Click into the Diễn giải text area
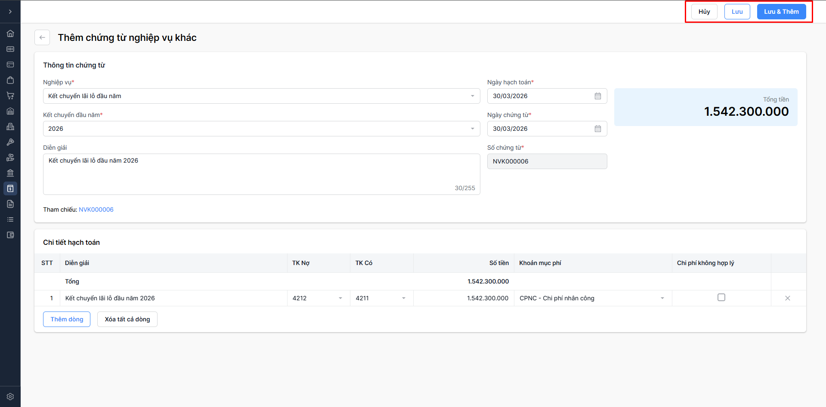The image size is (826, 407). tap(261, 174)
